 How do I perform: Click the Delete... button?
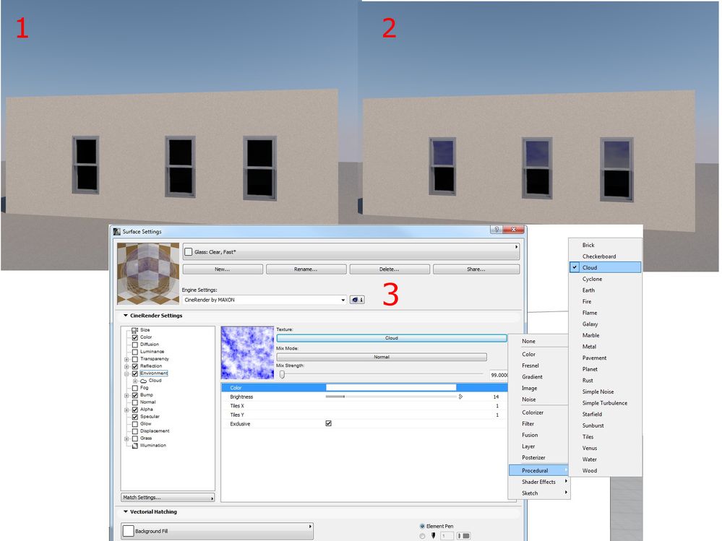pos(390,269)
